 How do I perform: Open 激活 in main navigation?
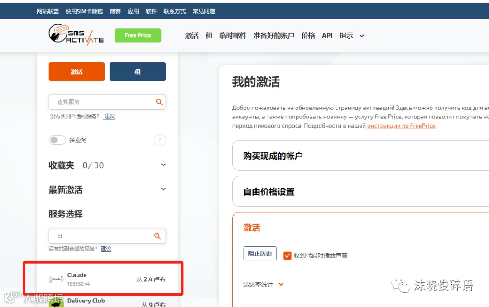tap(192, 36)
